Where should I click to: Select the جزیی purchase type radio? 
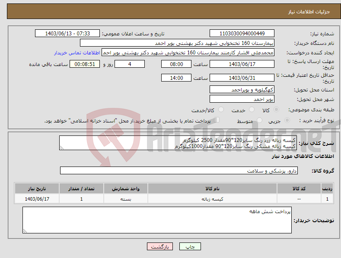point(287,120)
